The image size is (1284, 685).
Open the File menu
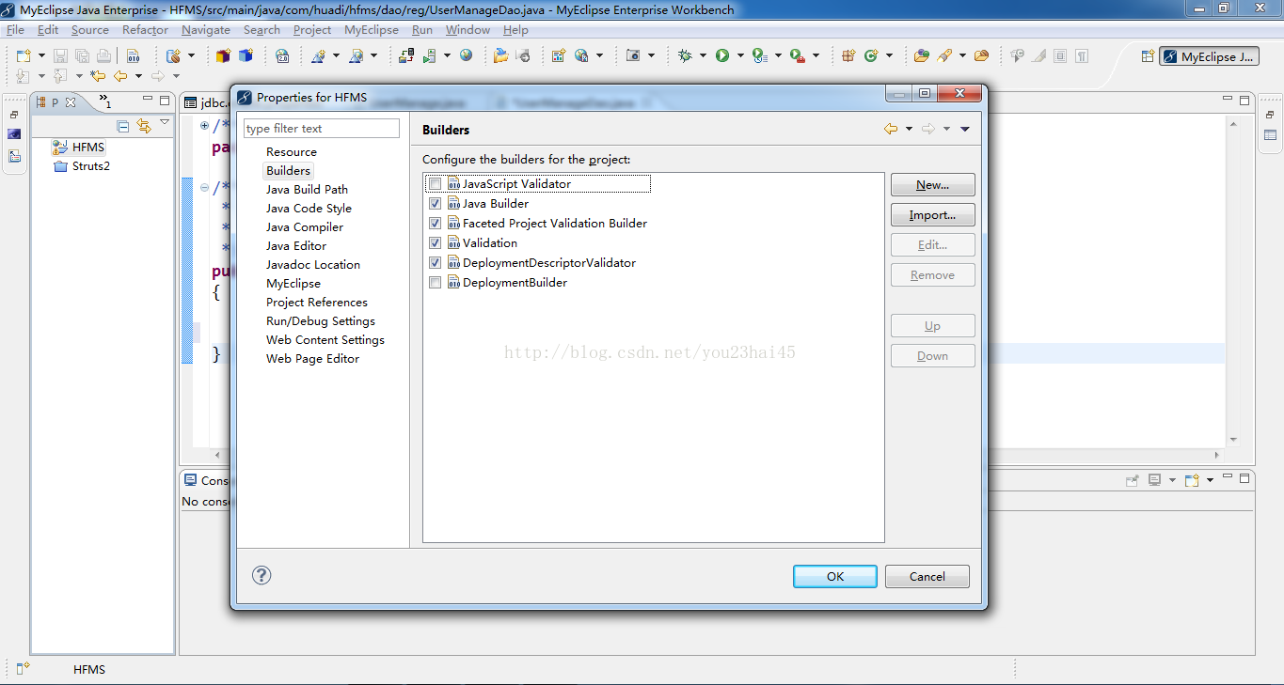(15, 30)
